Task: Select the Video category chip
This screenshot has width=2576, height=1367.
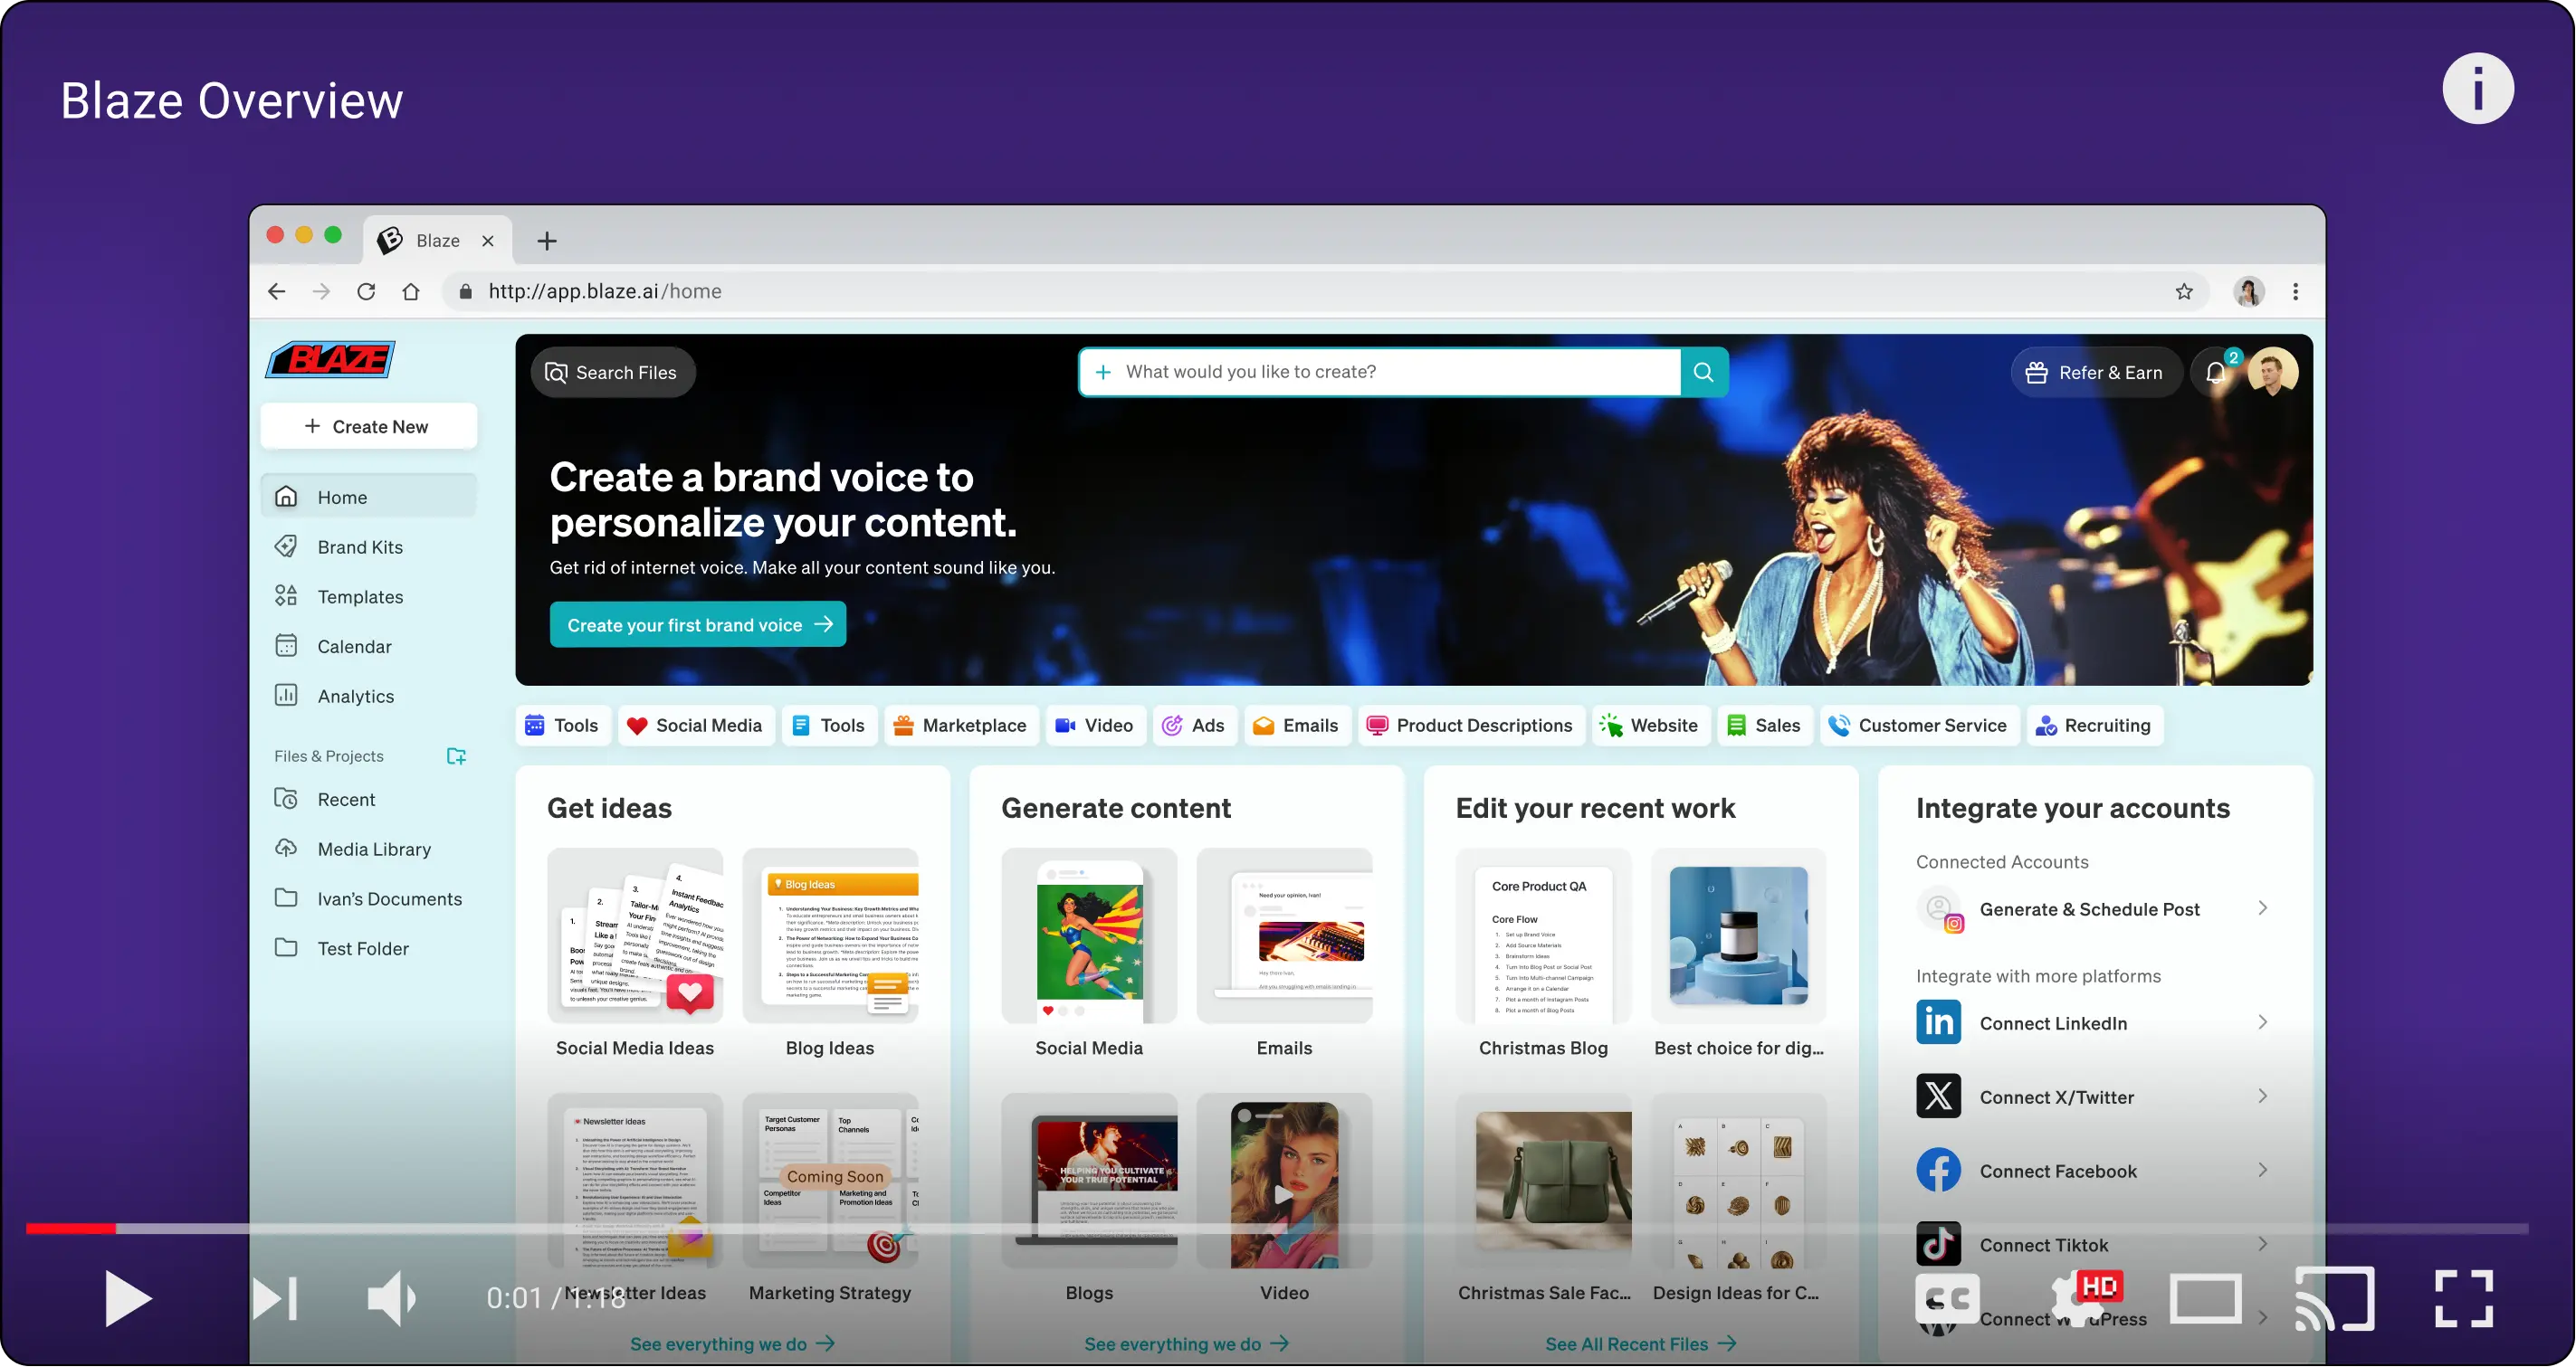Action: (x=1095, y=726)
